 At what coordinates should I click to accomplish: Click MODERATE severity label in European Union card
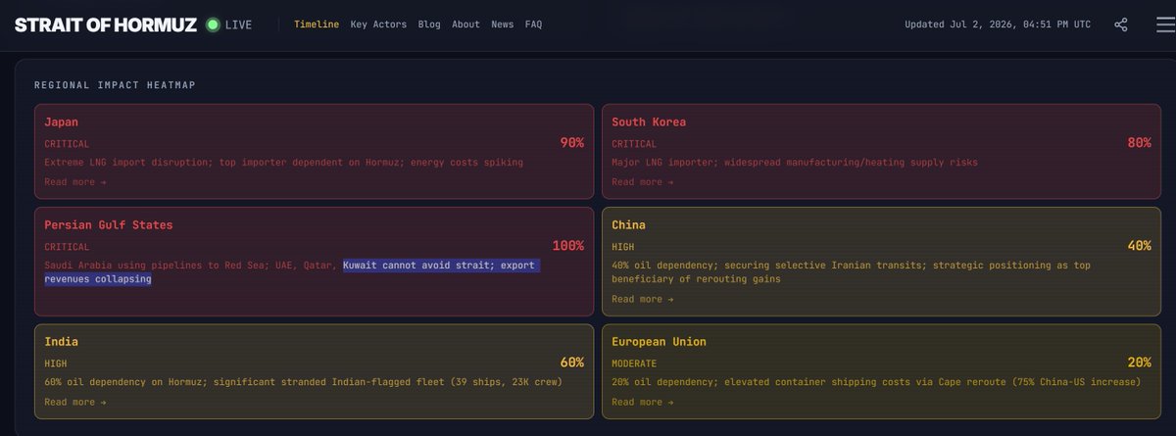(635, 363)
